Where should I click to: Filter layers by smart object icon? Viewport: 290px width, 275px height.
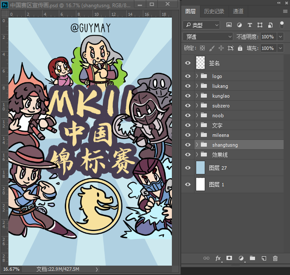(x=270, y=25)
